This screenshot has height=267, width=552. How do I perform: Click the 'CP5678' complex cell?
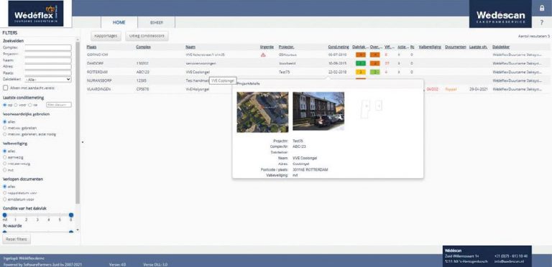(x=142, y=89)
